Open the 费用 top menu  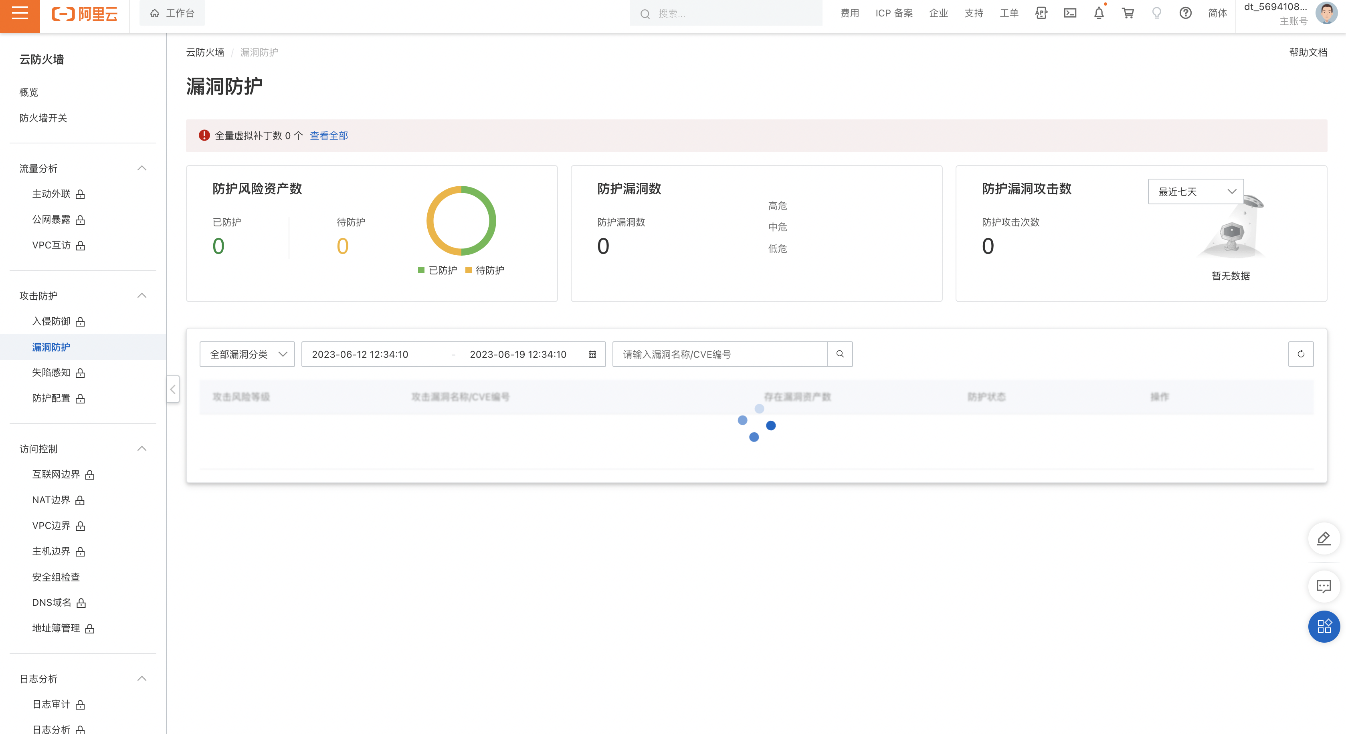[x=850, y=13]
